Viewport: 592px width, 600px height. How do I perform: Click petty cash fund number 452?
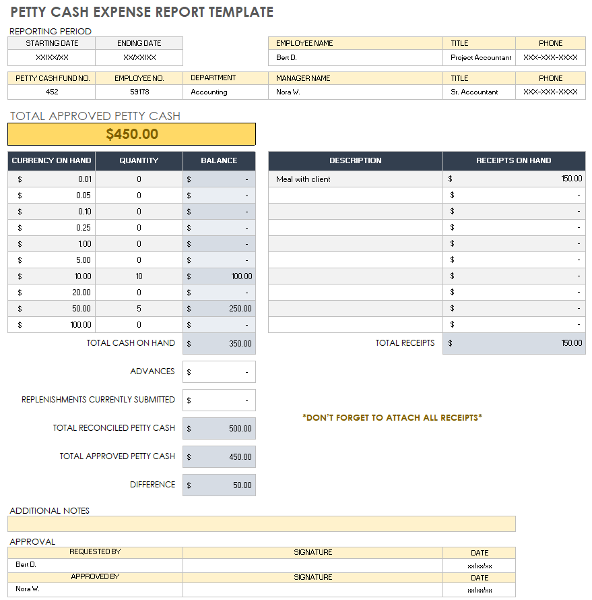pos(52,92)
